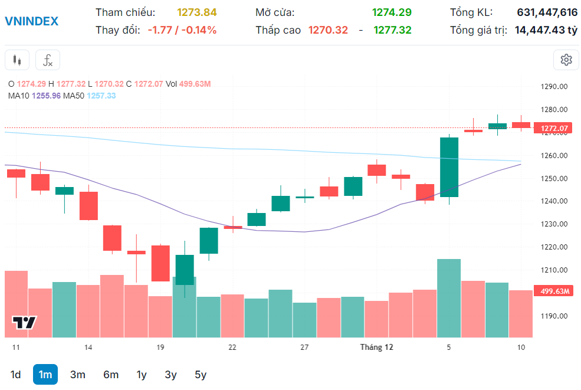
Task: Click the large green candle on the 5th
Action: point(449,167)
